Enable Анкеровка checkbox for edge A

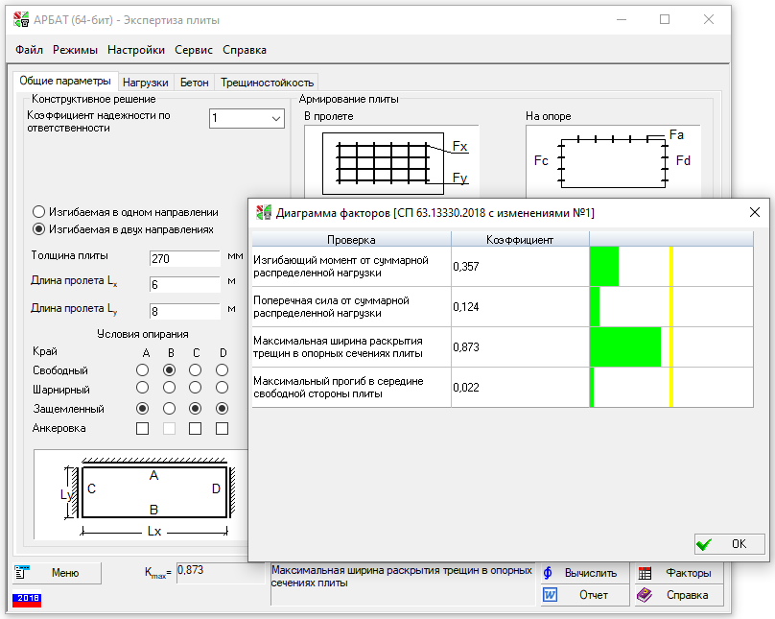coord(143,429)
